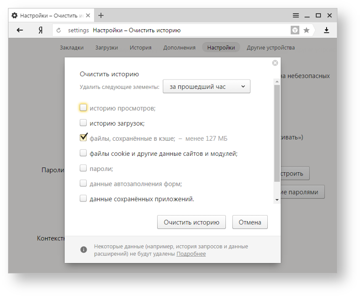Expand the 'за прошедший час' dropdown

(x=207, y=87)
